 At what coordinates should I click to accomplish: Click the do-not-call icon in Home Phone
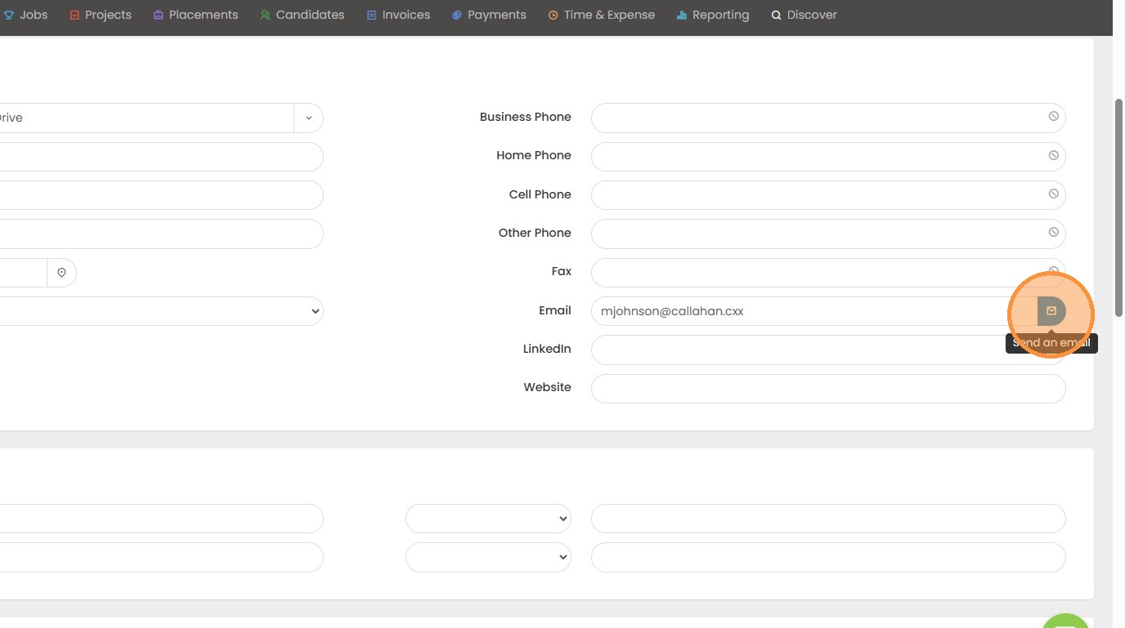coord(1053,155)
